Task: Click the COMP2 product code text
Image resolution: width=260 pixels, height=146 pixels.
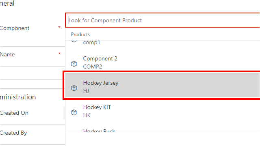Action: [x=93, y=67]
